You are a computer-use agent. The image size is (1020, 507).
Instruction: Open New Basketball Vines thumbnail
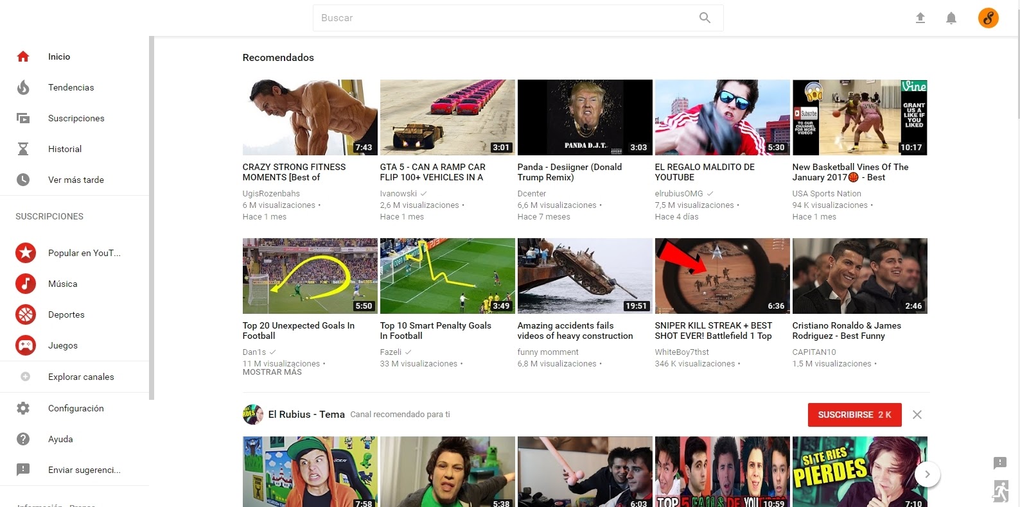click(x=859, y=117)
